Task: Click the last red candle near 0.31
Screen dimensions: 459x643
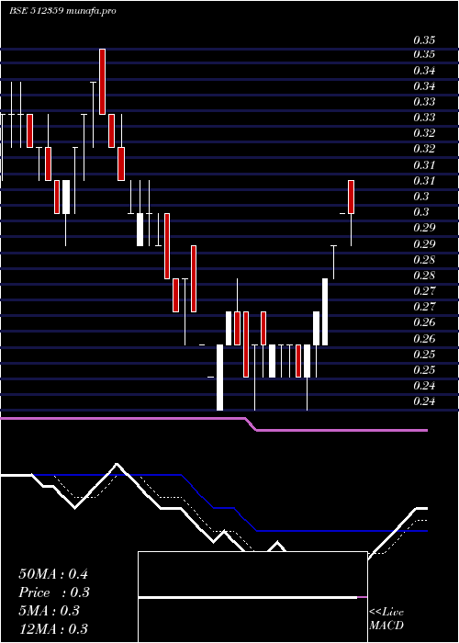Action: [x=352, y=197]
